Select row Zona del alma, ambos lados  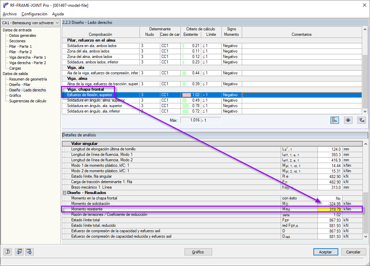(212, 57)
